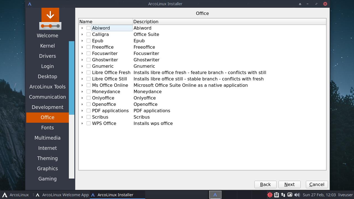This screenshot has width=354, height=199.
Task: Sort by the Name column header
Action: click(x=106, y=22)
